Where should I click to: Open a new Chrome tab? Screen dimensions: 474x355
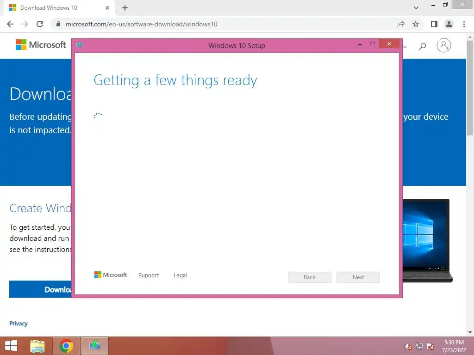point(125,8)
